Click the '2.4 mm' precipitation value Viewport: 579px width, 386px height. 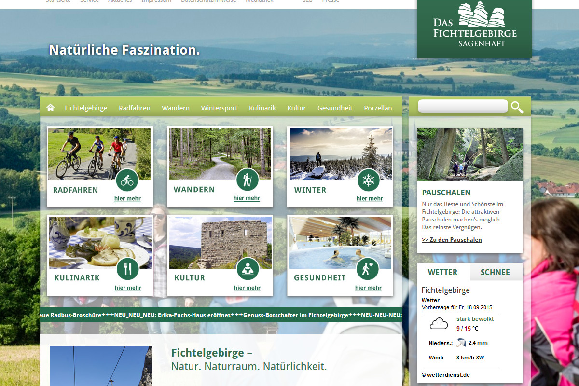[x=478, y=343]
